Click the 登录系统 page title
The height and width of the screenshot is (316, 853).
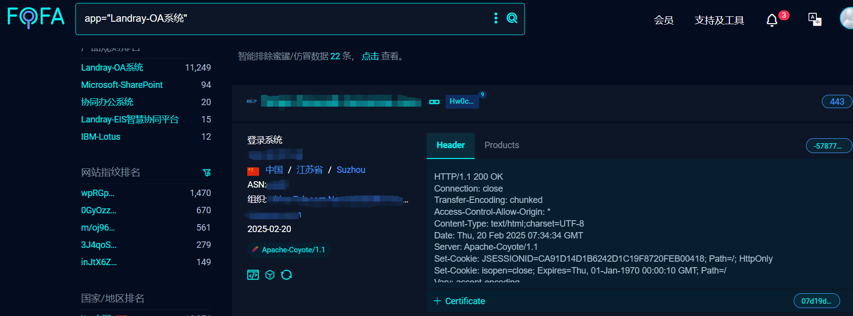coord(265,140)
